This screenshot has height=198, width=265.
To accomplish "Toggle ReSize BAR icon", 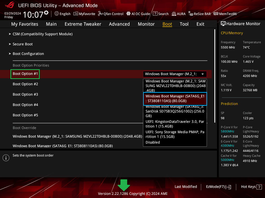I will pyautogui.click(x=191, y=13).
